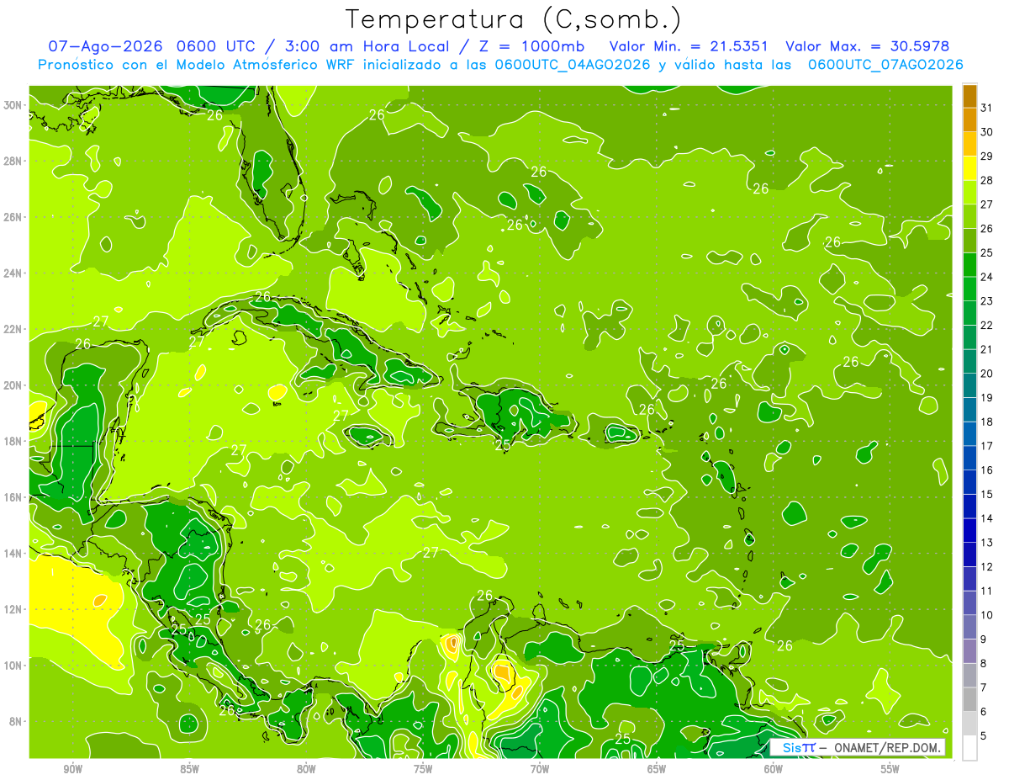1009x780 pixels.
Task: Pick the white swatch below 5 in scale
Action: [969, 748]
